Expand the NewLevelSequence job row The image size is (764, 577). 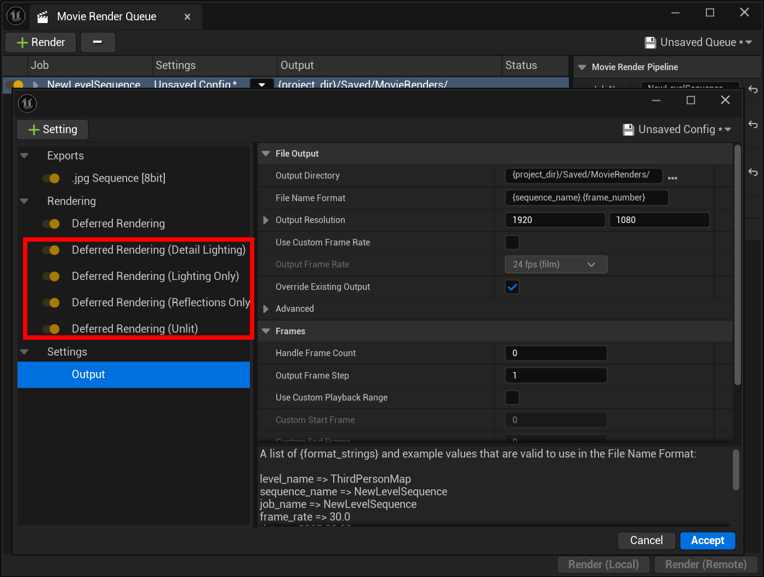point(36,84)
